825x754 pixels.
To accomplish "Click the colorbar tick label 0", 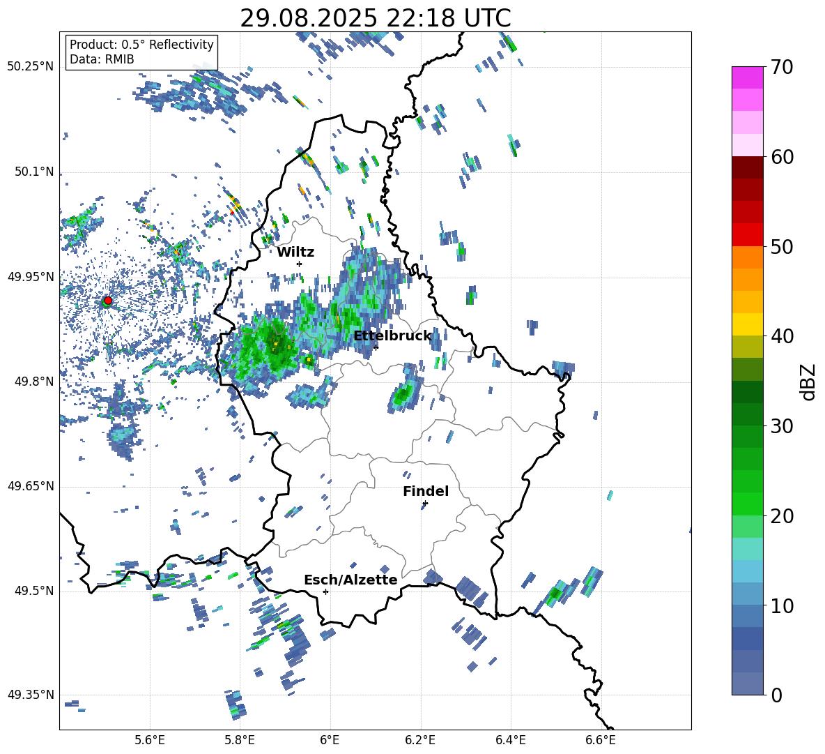I will pyautogui.click(x=776, y=695).
